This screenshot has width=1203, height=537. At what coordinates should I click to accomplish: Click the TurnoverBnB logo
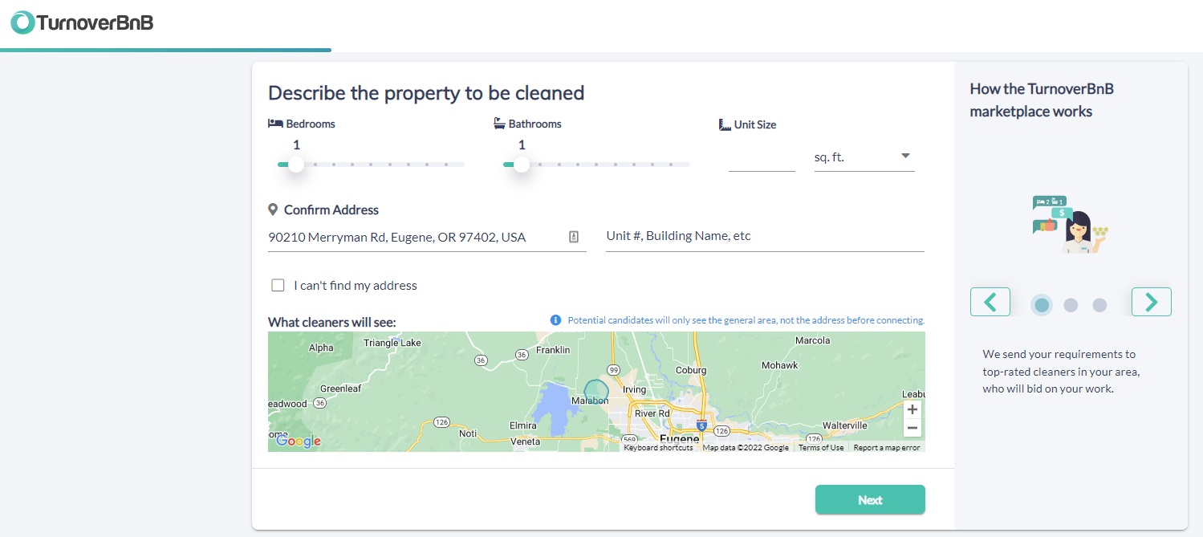click(x=80, y=22)
